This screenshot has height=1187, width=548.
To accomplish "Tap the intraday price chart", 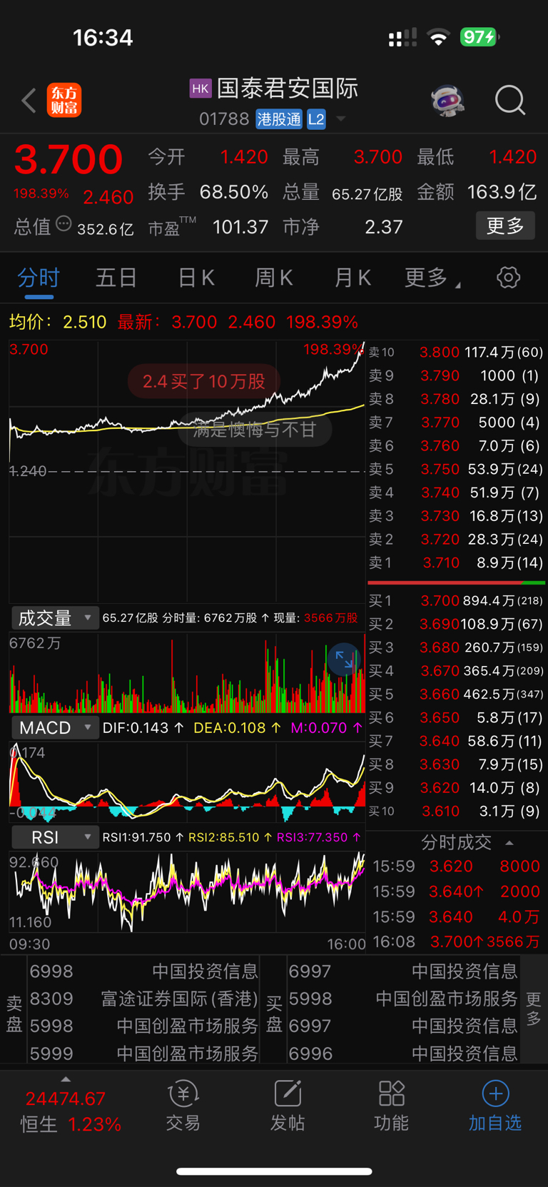I will [x=187, y=471].
